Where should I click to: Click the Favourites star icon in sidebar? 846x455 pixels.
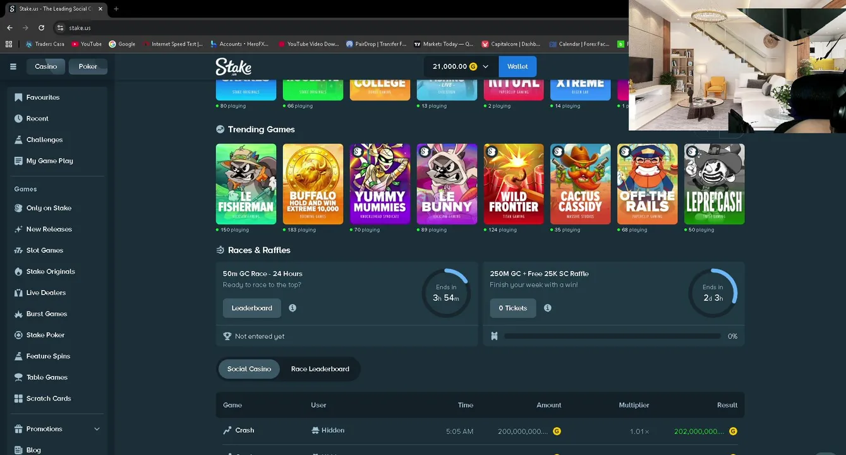point(18,97)
